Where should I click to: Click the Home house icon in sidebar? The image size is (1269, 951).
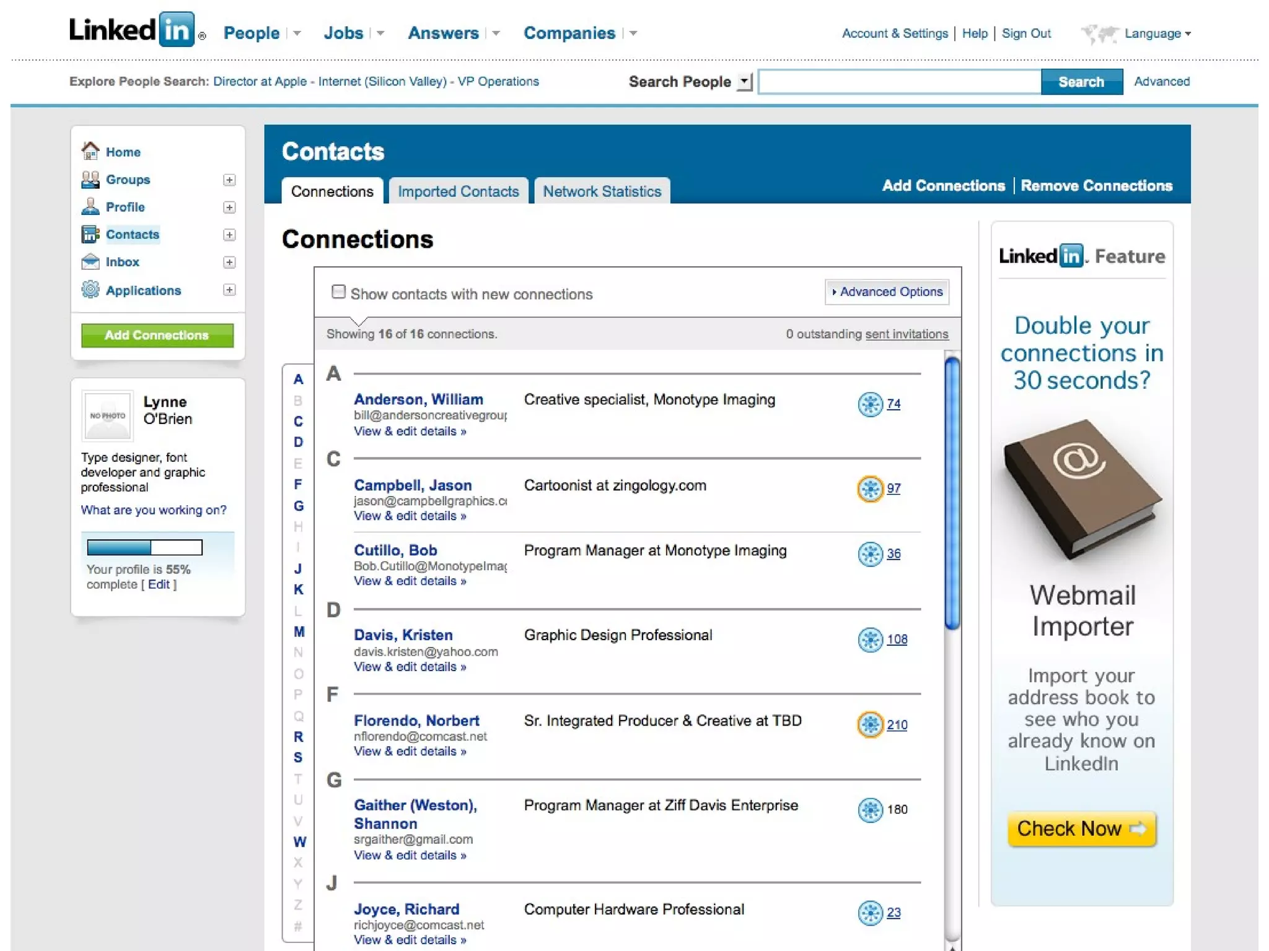coord(90,150)
